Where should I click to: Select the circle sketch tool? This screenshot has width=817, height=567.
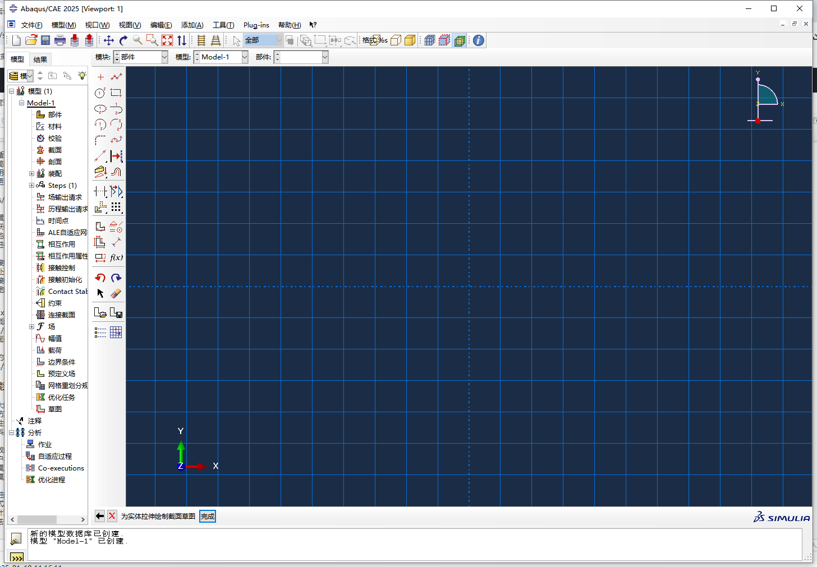(100, 93)
